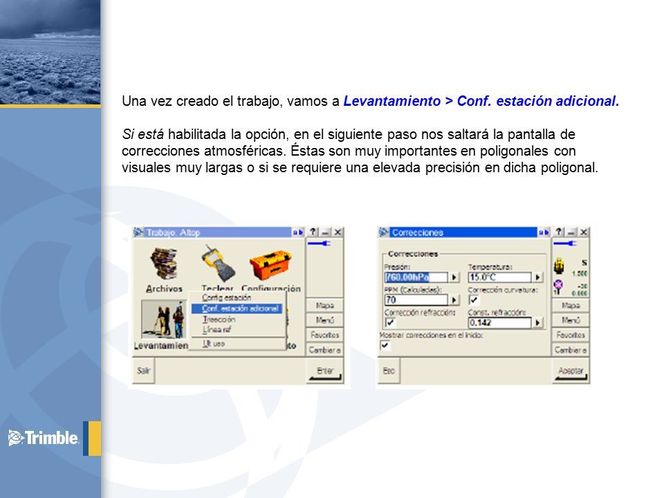The height and width of the screenshot is (498, 664).
Task: Click the Salir button
Action: pos(144,371)
